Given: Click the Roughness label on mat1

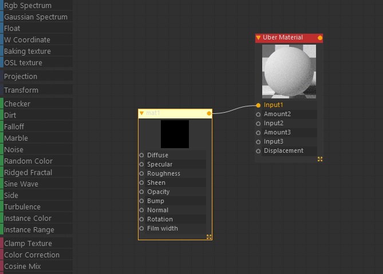Looking at the screenshot, I should (164, 173).
